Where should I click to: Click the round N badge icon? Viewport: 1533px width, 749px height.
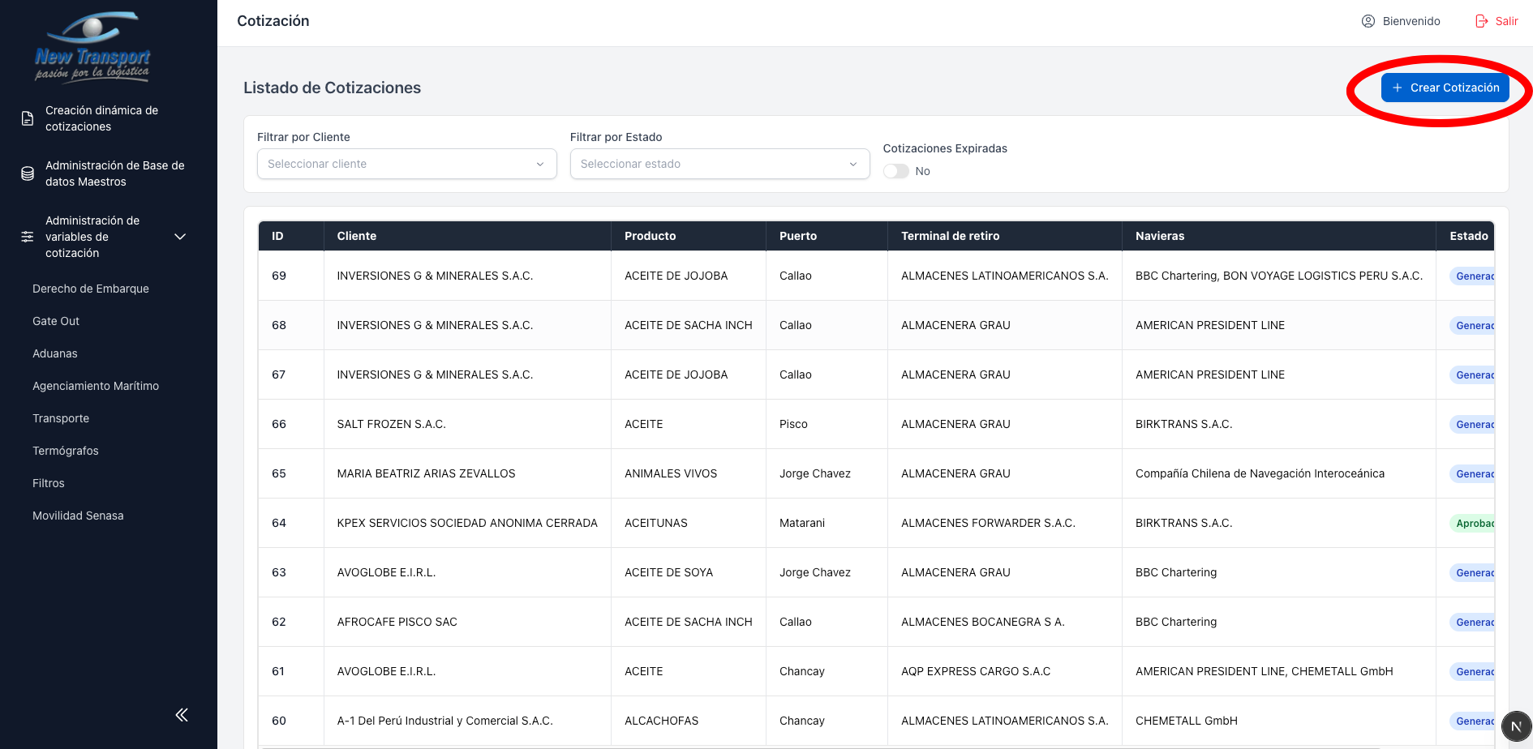1515,726
